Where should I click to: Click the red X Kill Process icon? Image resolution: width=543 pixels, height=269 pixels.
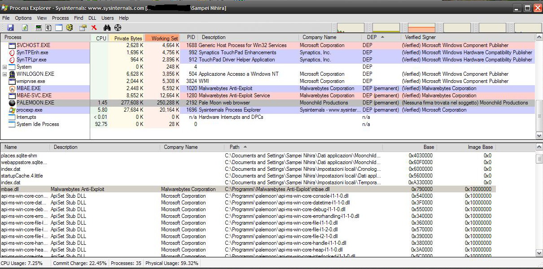94,28
